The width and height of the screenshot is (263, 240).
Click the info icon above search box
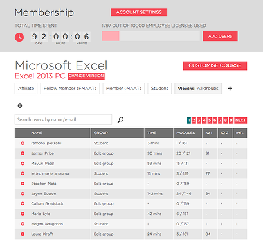pos(20,105)
